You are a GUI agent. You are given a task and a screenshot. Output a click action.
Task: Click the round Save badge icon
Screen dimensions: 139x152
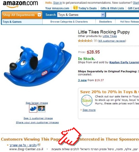coord(87,101)
